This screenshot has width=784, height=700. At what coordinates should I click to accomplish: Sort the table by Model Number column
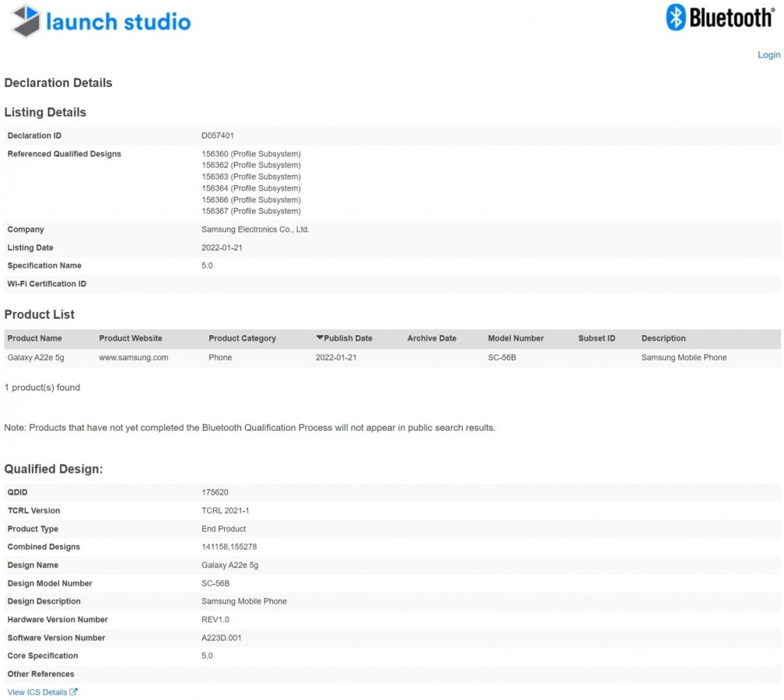516,338
